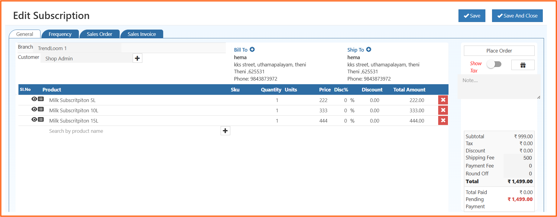Click eye icon for Milk Subscritpiton 15L

(x=34, y=120)
